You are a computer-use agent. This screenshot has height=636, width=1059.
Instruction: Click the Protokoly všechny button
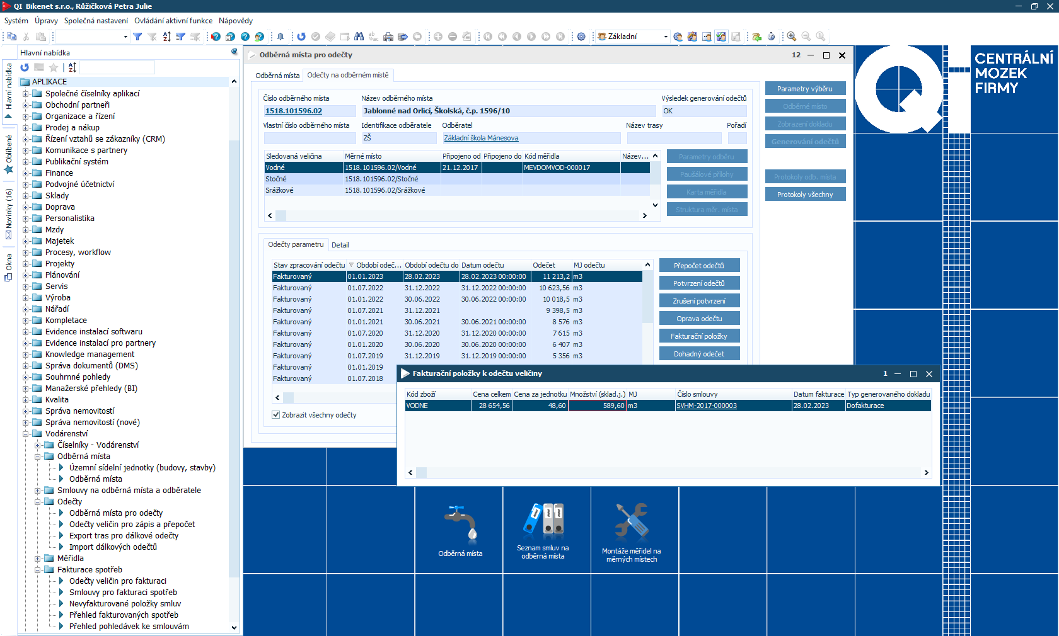[804, 195]
